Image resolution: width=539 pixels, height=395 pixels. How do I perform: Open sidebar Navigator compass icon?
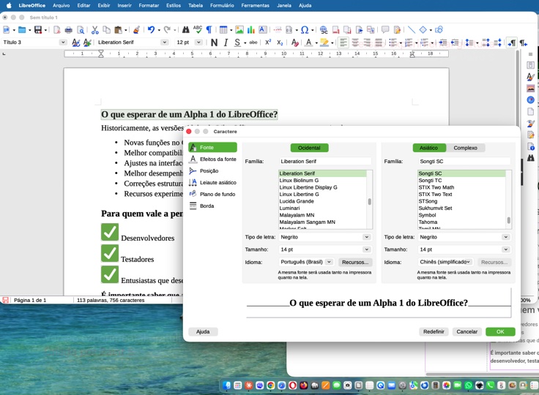pyautogui.click(x=530, y=100)
